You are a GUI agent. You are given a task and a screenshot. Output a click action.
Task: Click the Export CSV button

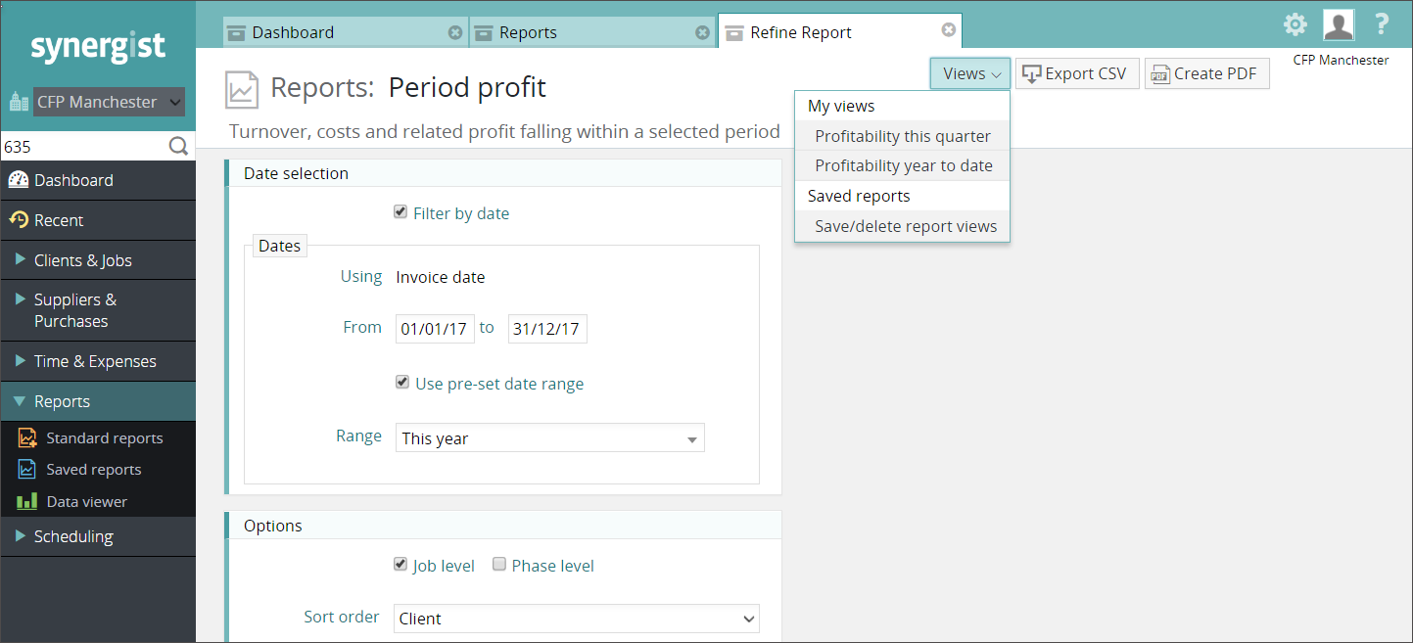click(1077, 73)
